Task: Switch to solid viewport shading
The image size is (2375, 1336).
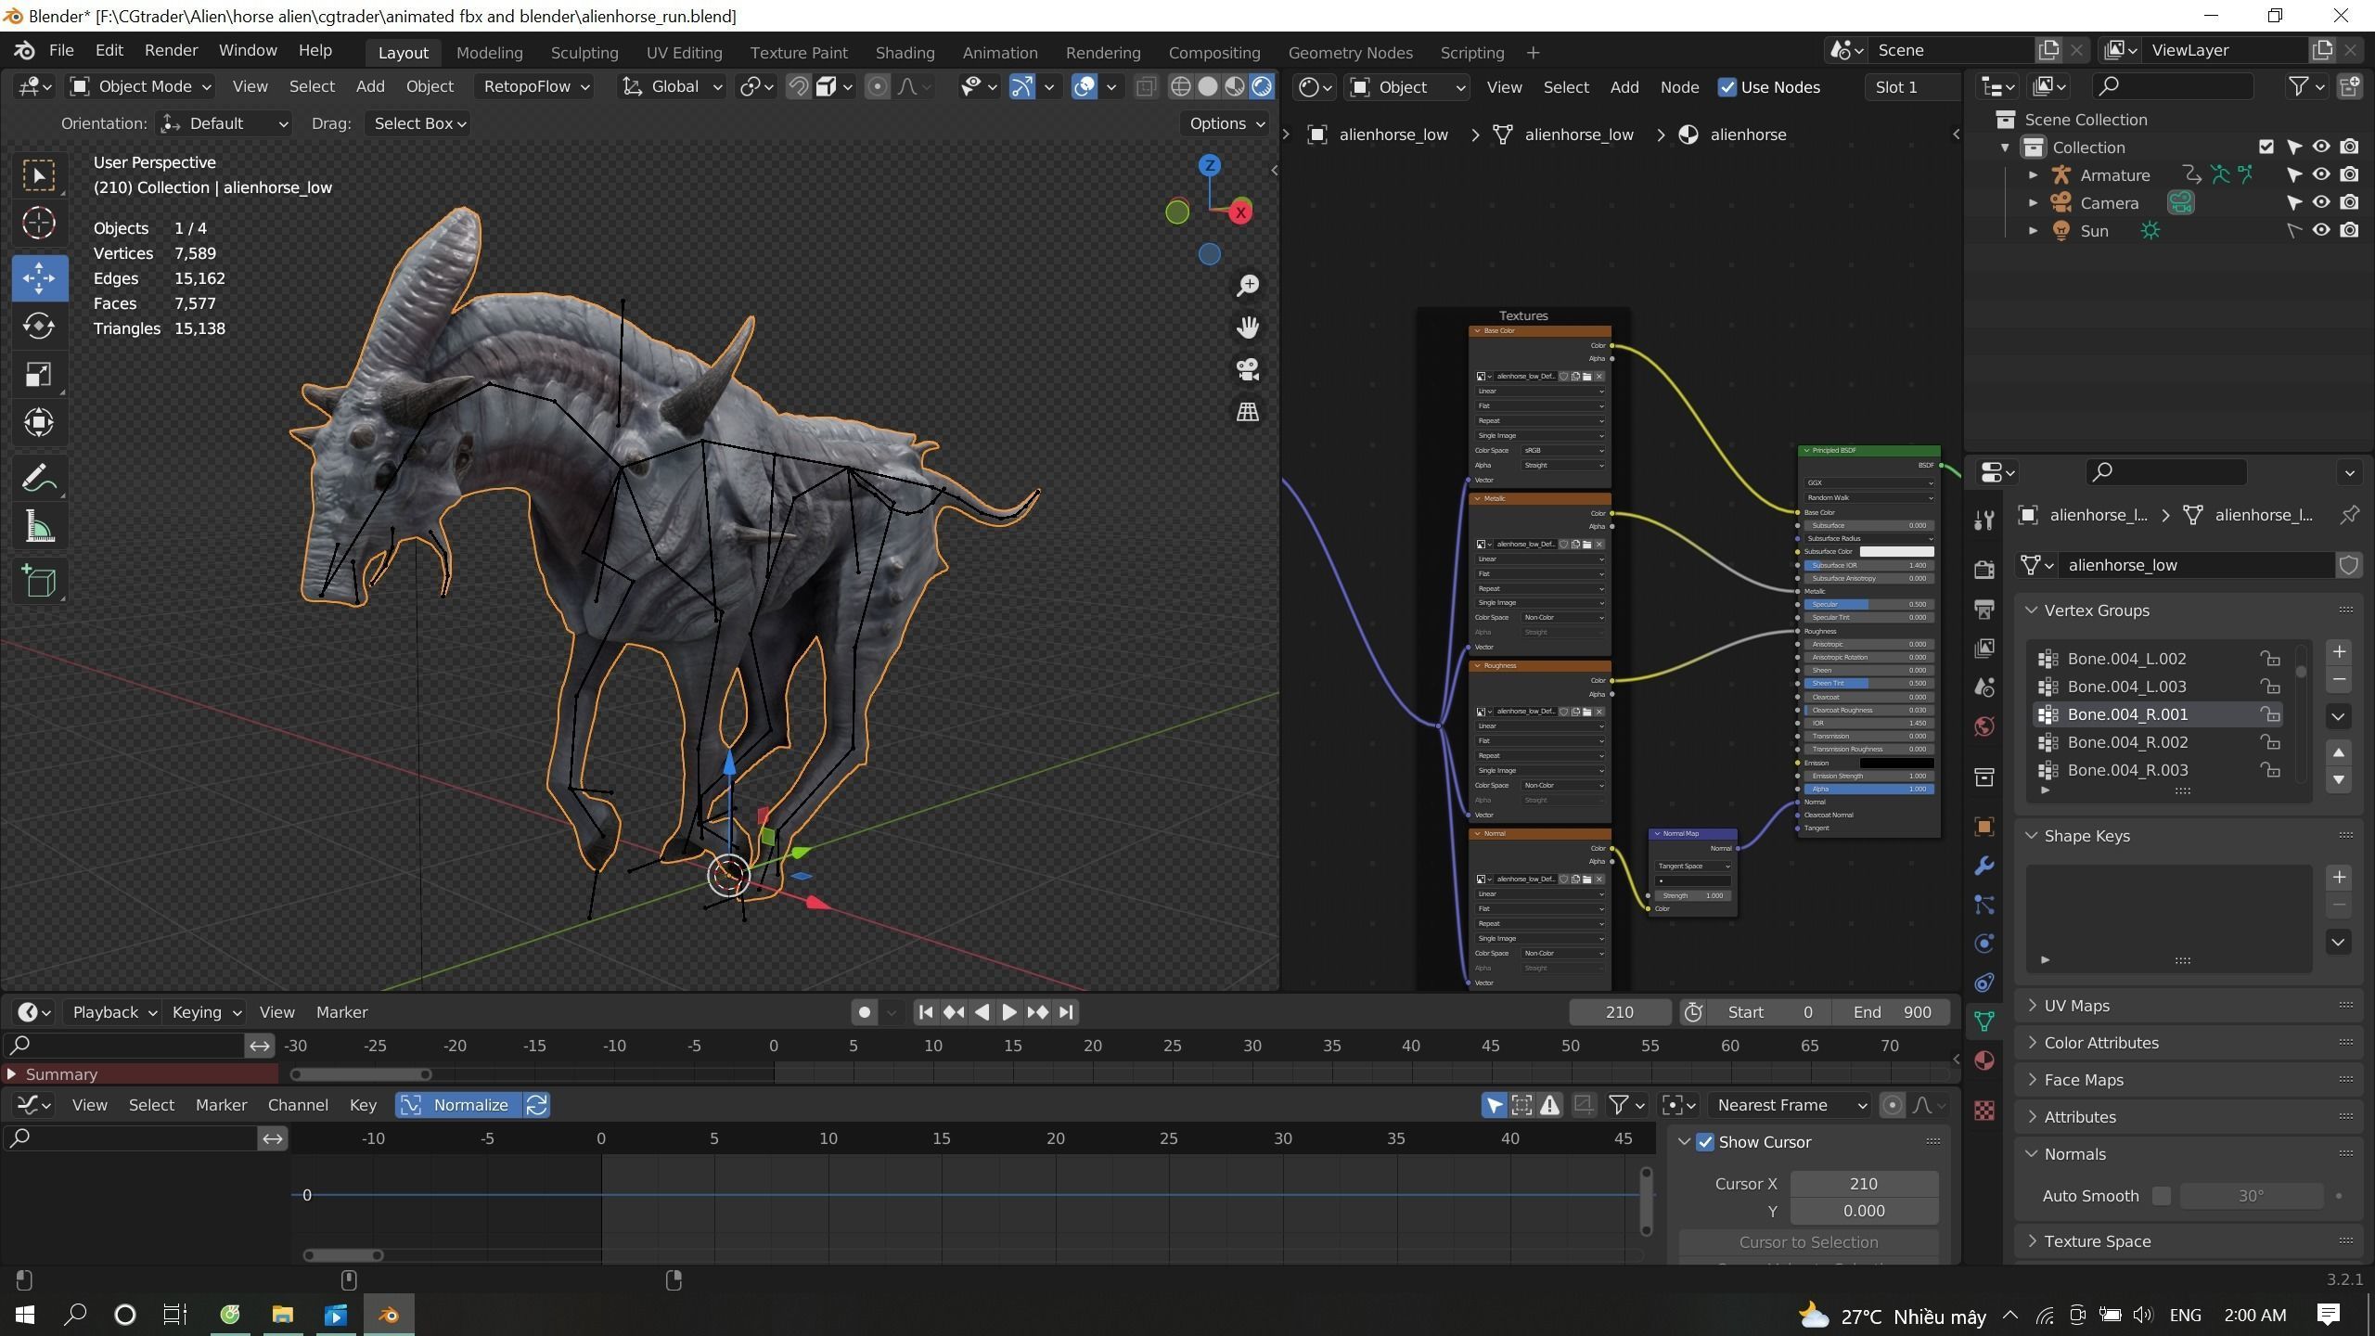Action: tap(1207, 87)
